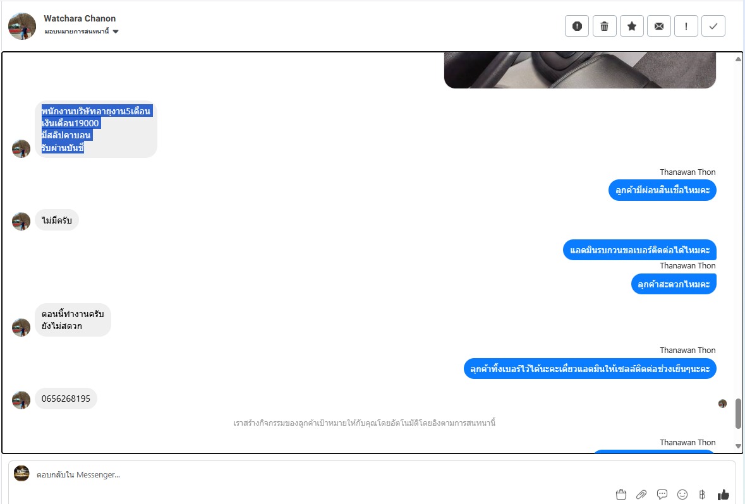Open the shopping bag icon in reply bar

coord(621,495)
